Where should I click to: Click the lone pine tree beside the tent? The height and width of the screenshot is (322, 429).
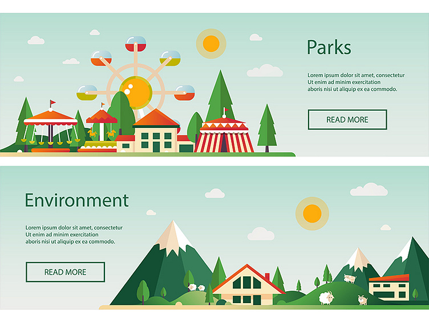267,128
